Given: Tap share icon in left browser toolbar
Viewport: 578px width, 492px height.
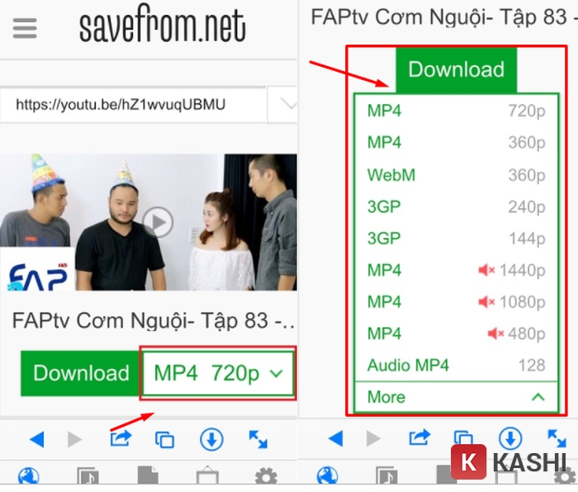Looking at the screenshot, I should 121,438.
